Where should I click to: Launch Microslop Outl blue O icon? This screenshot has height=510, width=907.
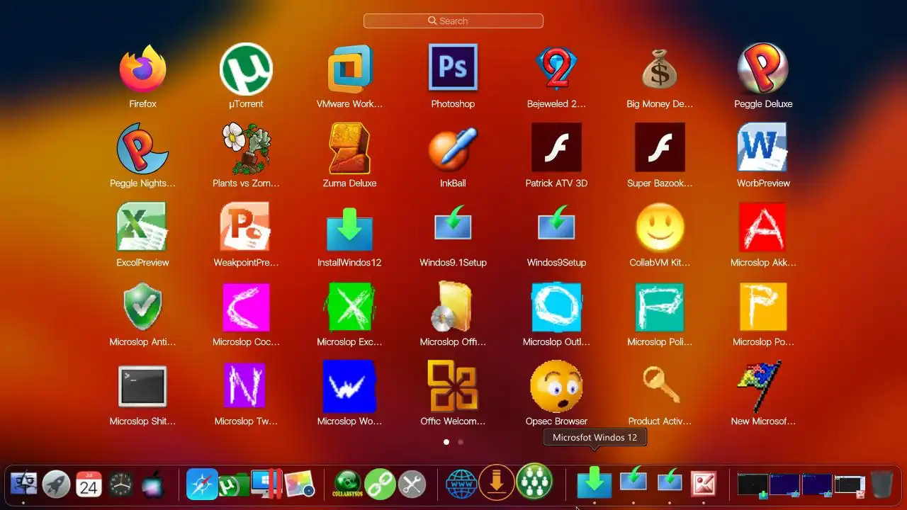pyautogui.click(x=556, y=307)
